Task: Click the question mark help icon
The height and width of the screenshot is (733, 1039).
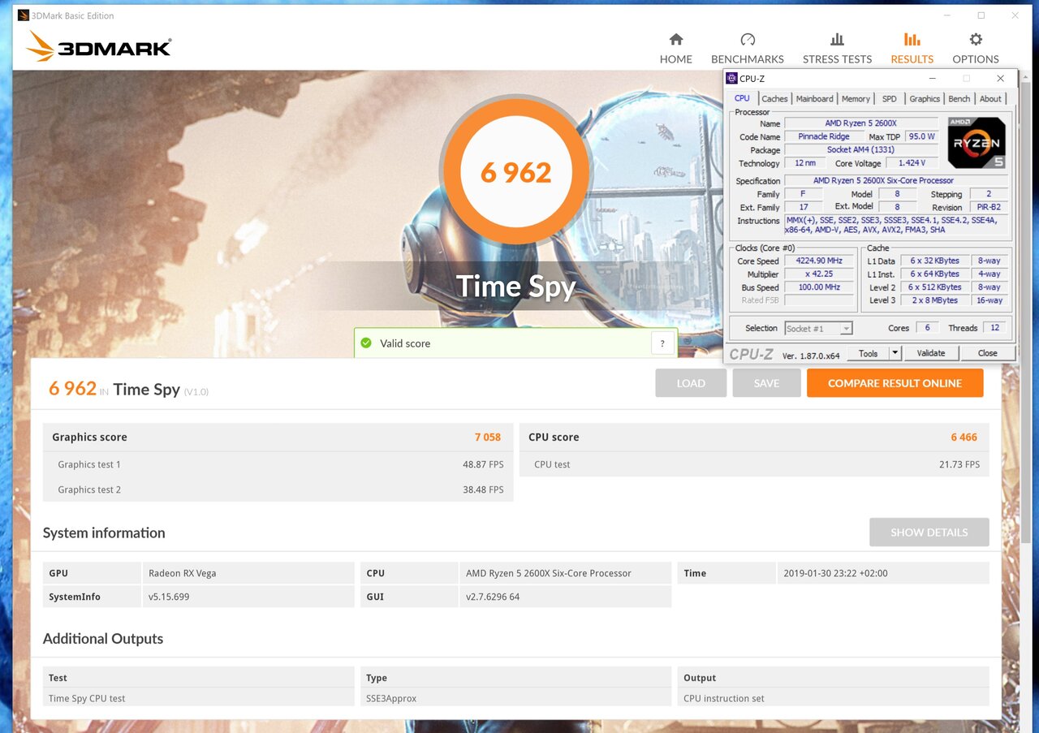Action: tap(663, 343)
